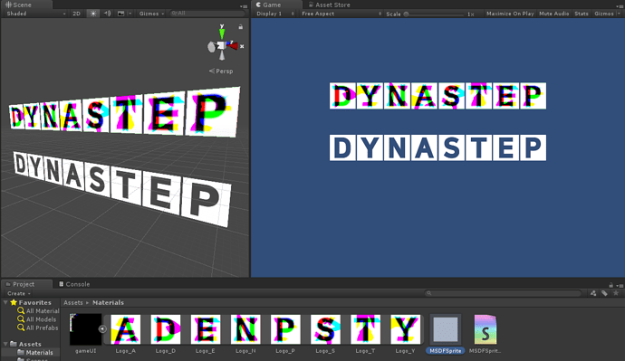Screen dimensions: 625x361
Task: Toggle Stats overlay in Game view
Action: [582, 14]
